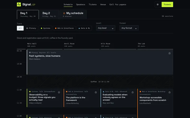Screen dimensions: 190x118
Task: Select the All track filter
Action: coord(20,28)
